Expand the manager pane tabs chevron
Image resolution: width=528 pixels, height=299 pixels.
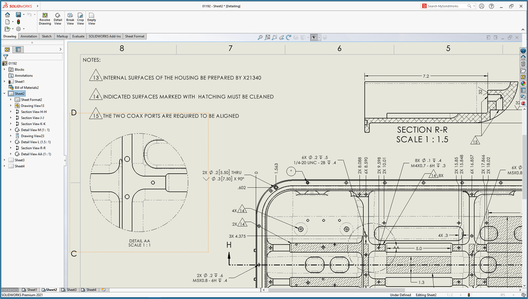point(61,49)
